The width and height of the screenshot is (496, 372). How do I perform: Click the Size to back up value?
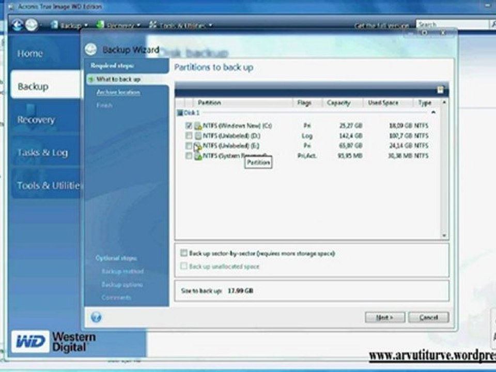click(240, 290)
